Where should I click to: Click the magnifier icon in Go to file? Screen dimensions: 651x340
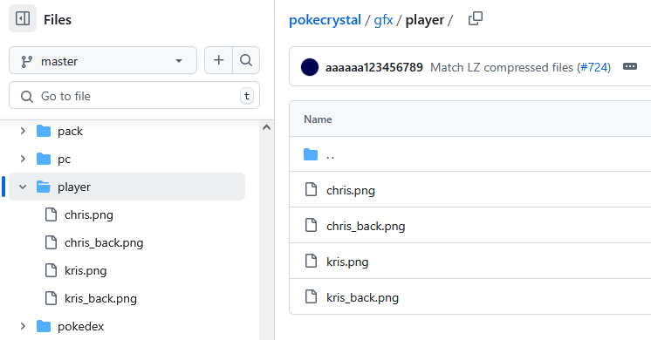[x=27, y=97]
